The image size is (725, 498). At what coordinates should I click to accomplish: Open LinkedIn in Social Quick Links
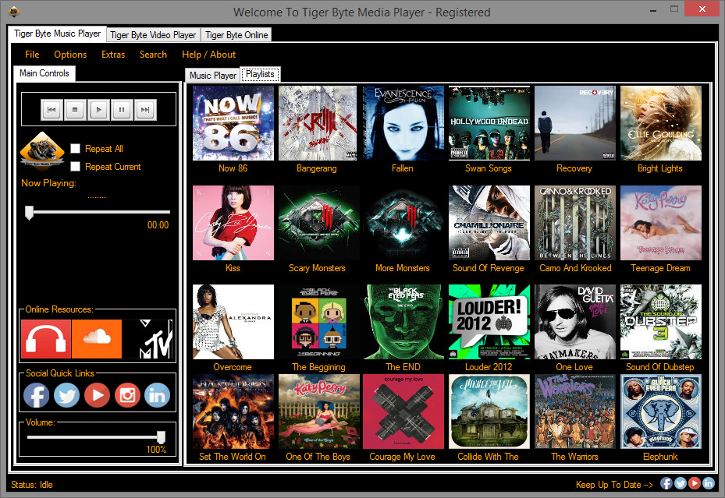[x=157, y=395]
